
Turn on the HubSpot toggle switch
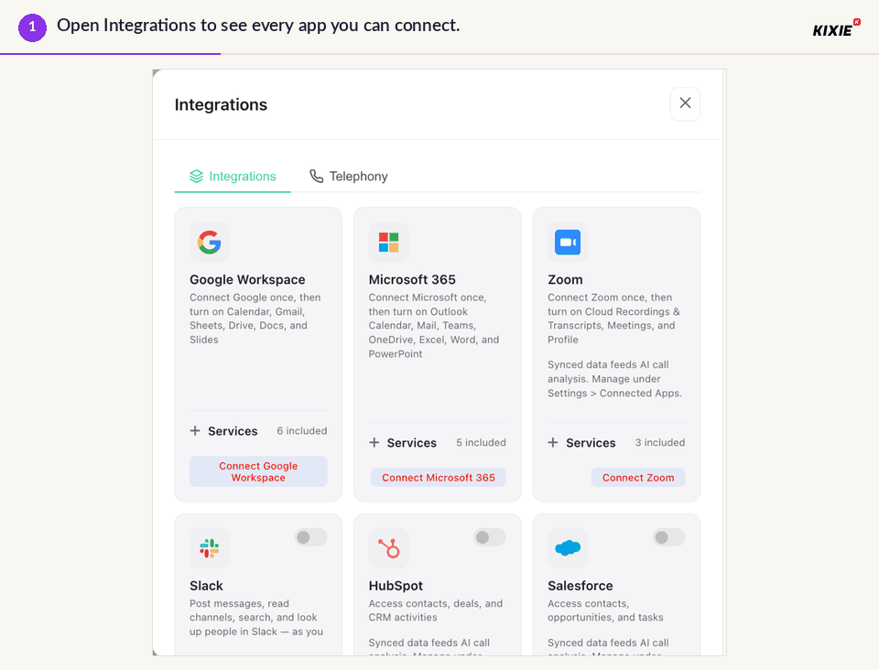pyautogui.click(x=489, y=537)
